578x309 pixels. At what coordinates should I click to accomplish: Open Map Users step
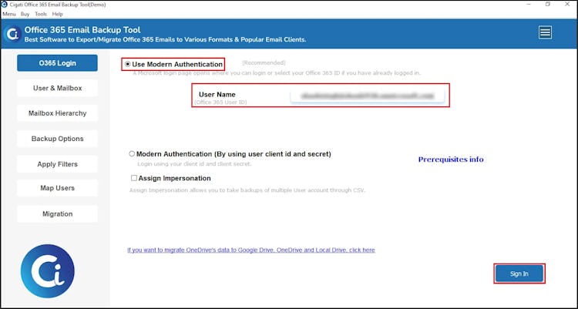57,188
